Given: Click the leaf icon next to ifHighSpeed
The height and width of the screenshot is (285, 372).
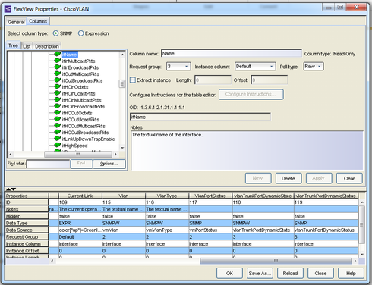Looking at the screenshot, I should [58, 145].
